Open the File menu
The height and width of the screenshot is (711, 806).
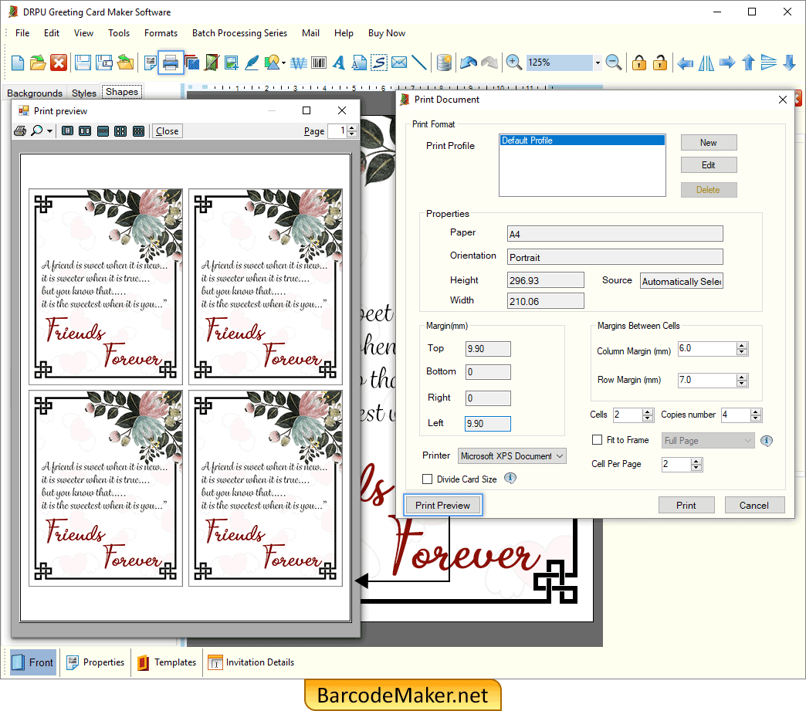[22, 33]
